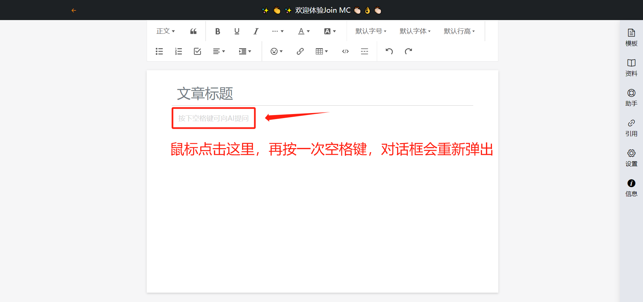Screen dimensions: 643x302
Task: Open the 模板 templates panel
Action: [x=631, y=37]
